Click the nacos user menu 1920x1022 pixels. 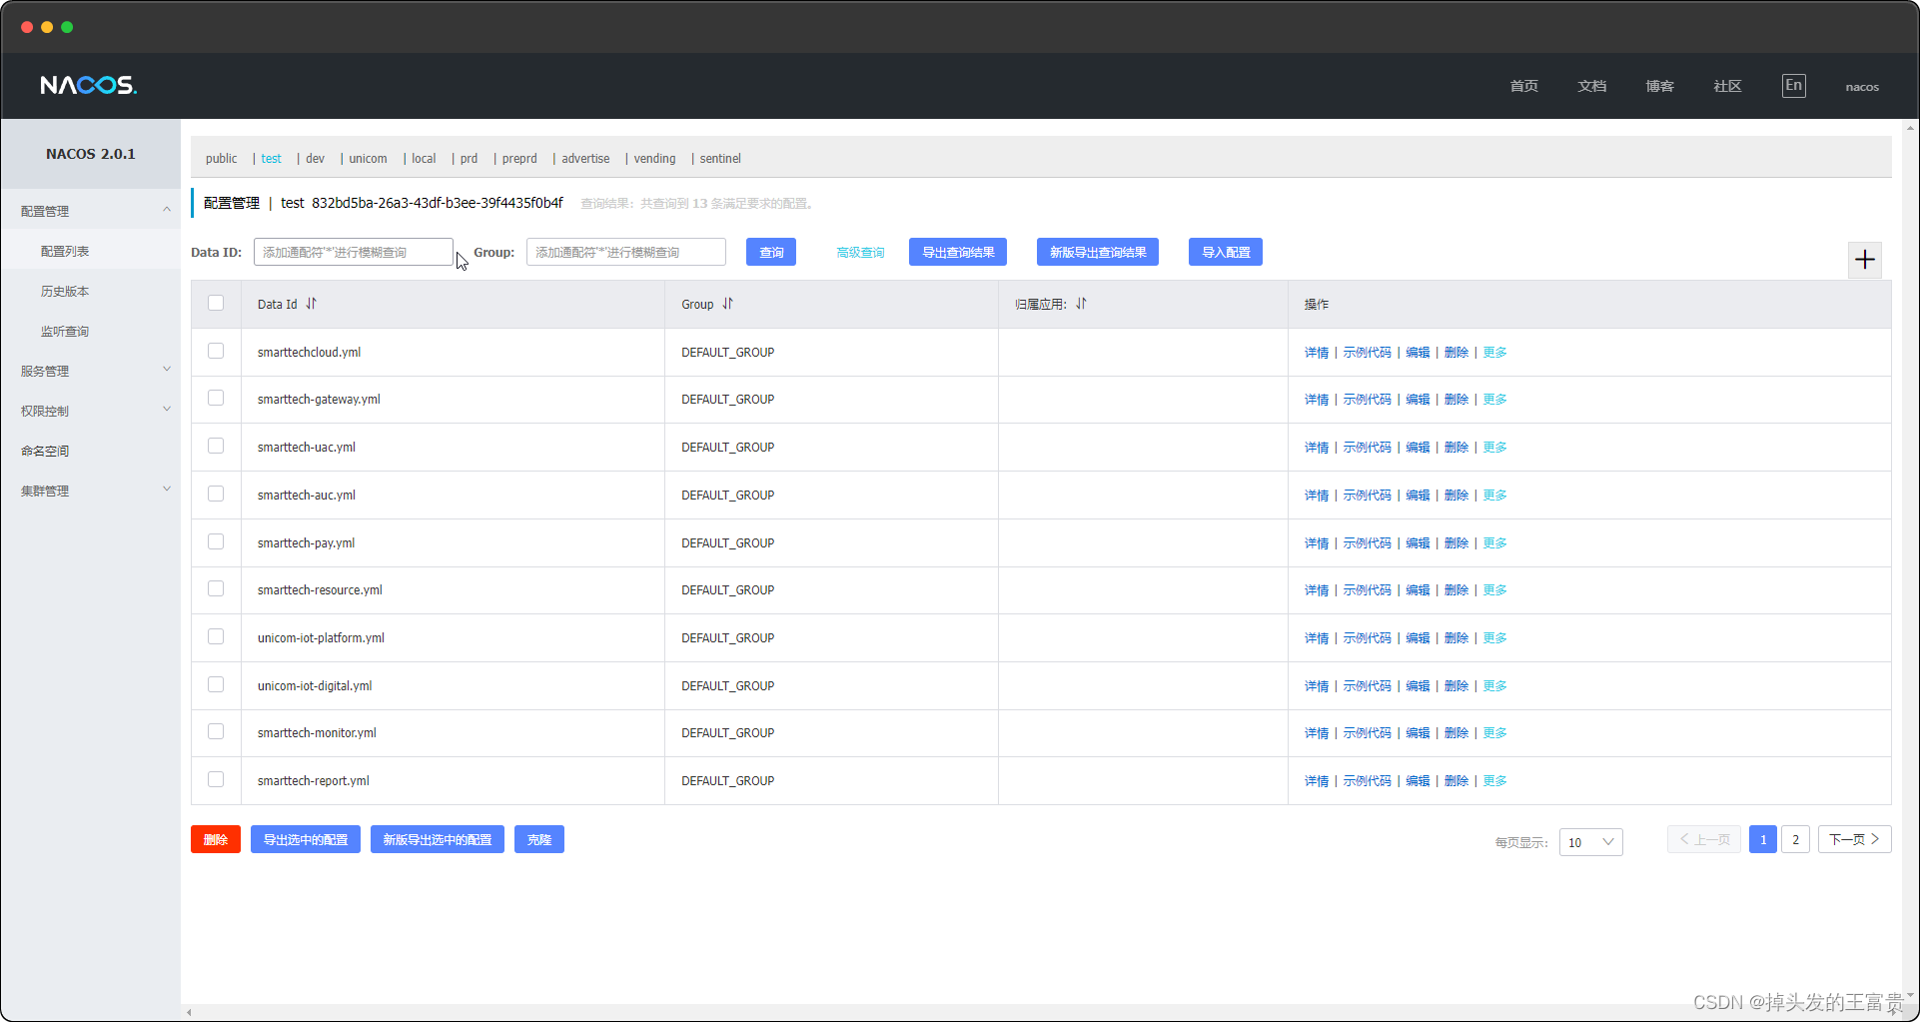click(1862, 87)
